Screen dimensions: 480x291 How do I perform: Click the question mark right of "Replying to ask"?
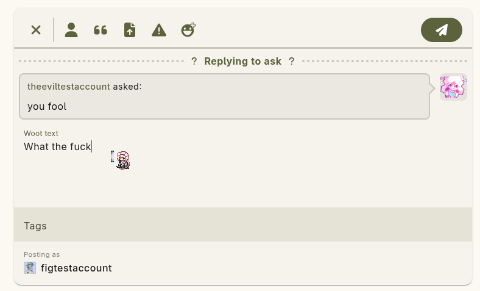point(292,62)
